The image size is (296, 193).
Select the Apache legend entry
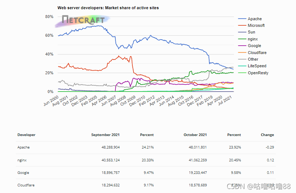click(250, 19)
